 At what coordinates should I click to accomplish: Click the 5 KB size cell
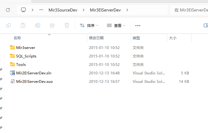(185, 73)
